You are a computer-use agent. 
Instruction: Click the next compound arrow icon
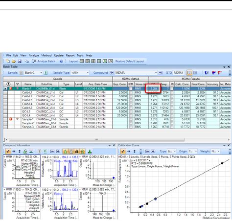[x=161, y=73]
